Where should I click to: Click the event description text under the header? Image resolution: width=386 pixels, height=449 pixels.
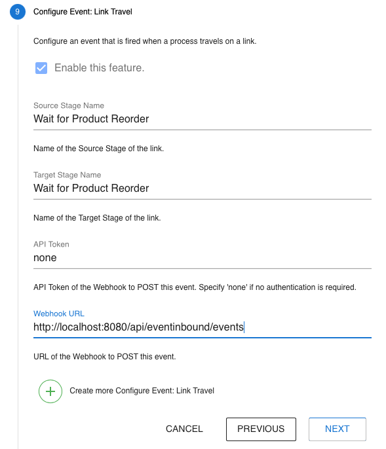pyautogui.click(x=145, y=41)
